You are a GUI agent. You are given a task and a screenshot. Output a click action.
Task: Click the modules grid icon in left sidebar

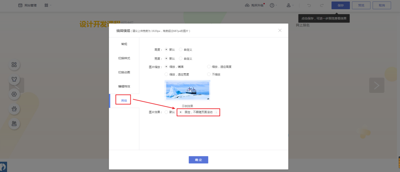pos(14,65)
